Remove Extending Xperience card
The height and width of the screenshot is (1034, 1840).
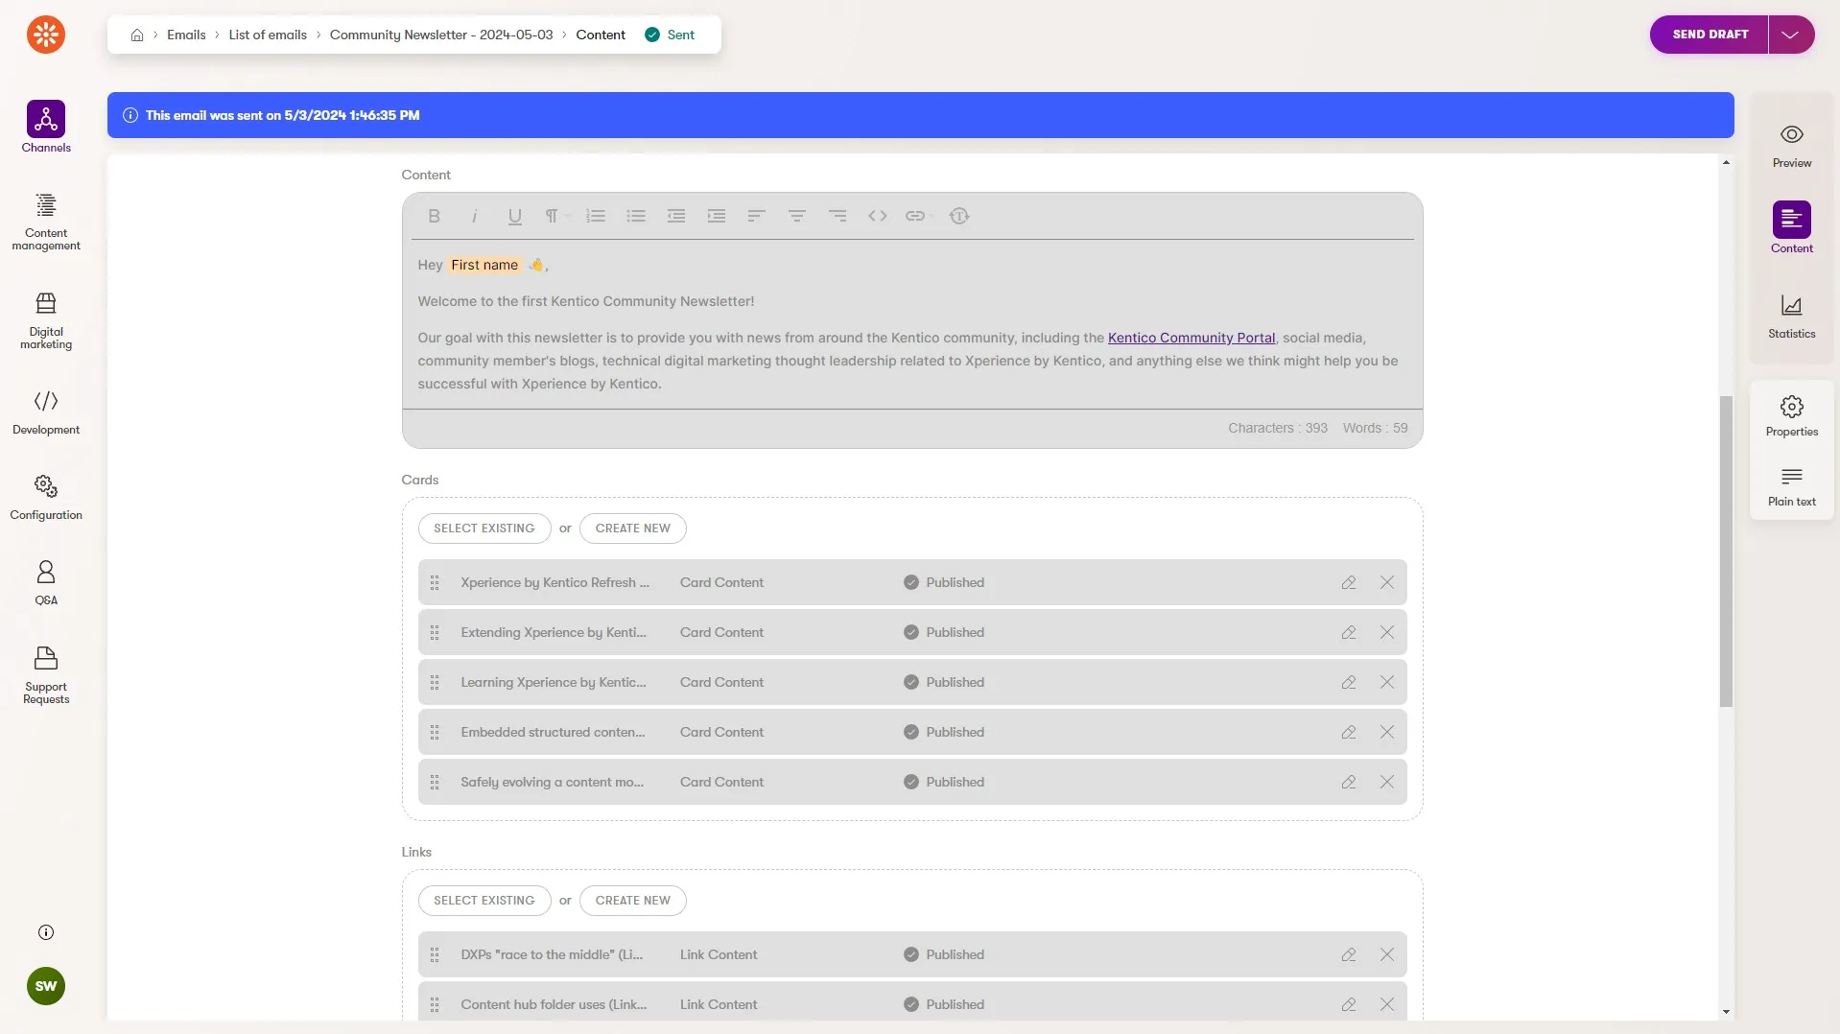(1386, 632)
